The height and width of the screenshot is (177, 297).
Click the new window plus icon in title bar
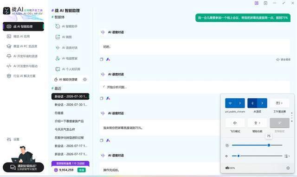click(x=265, y=3)
